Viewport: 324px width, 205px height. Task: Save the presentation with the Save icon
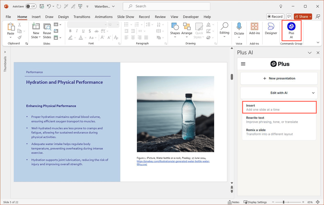42,6
